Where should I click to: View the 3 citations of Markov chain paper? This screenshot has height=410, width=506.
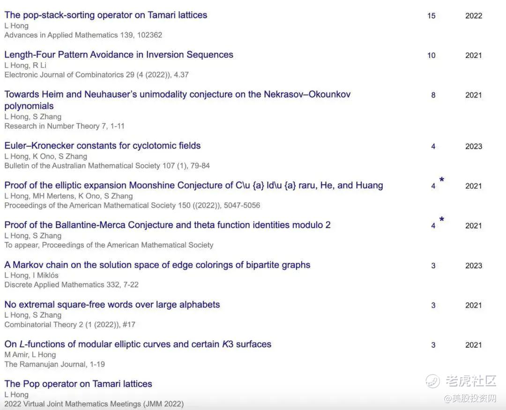(433, 266)
